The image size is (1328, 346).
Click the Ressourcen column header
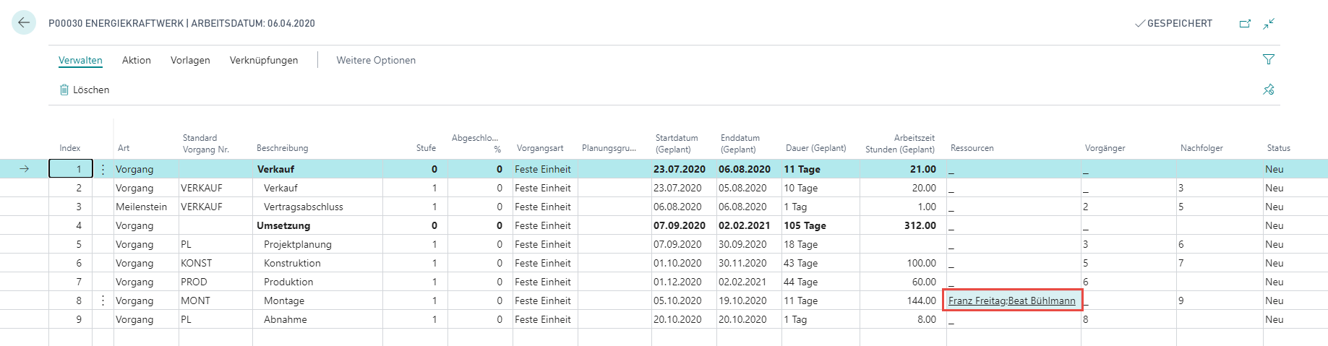tap(972, 148)
